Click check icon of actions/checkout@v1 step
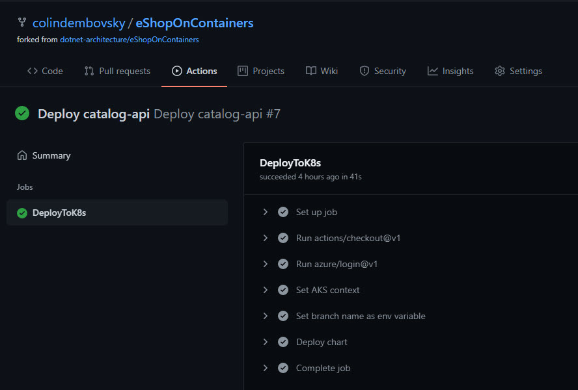578x390 pixels. click(x=283, y=238)
